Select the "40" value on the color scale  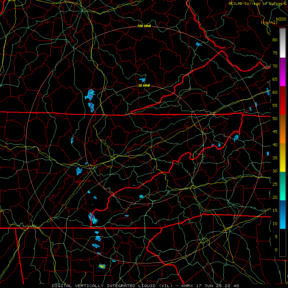click(275, 145)
